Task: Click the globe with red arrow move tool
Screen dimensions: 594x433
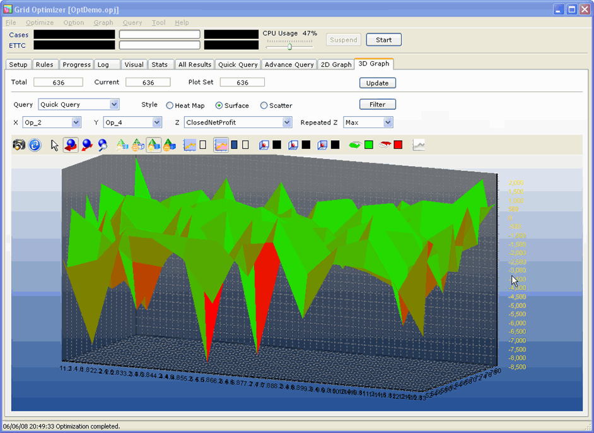Action: 87,145
